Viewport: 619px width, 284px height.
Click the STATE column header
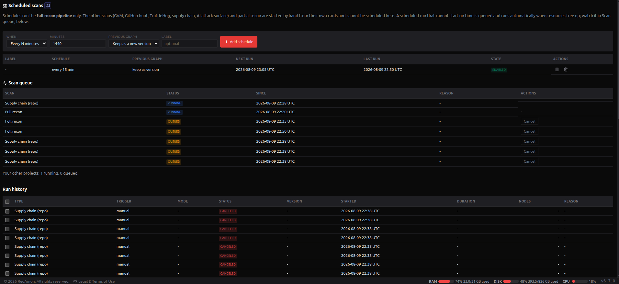(x=496, y=59)
